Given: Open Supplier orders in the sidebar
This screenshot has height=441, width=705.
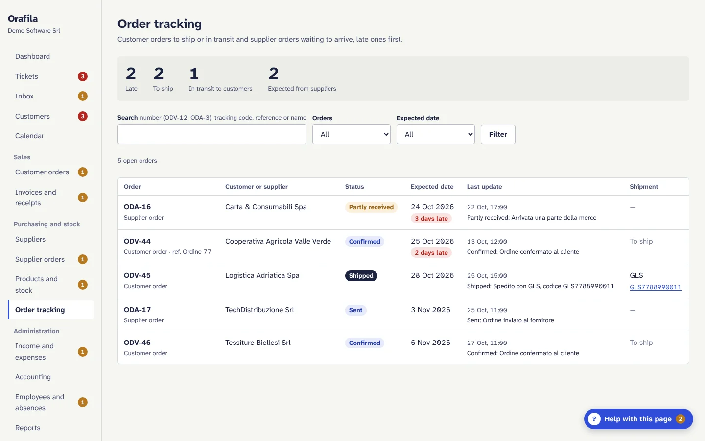Looking at the screenshot, I should click(51, 259).
